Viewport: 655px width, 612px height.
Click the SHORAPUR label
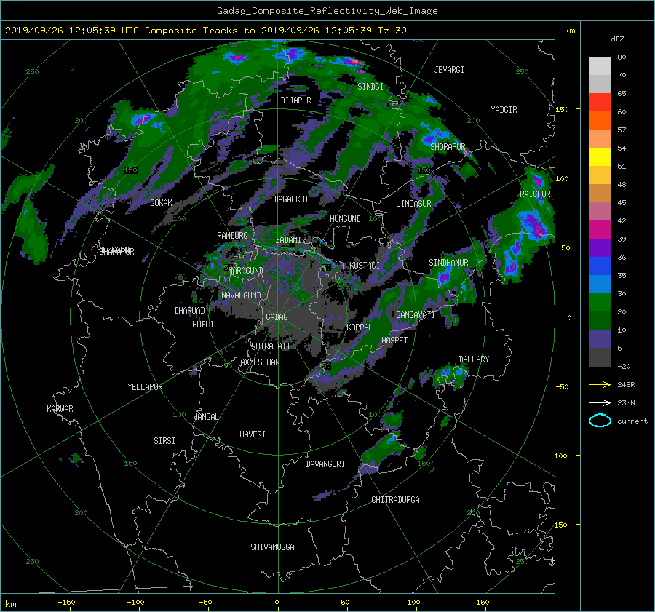click(x=448, y=147)
